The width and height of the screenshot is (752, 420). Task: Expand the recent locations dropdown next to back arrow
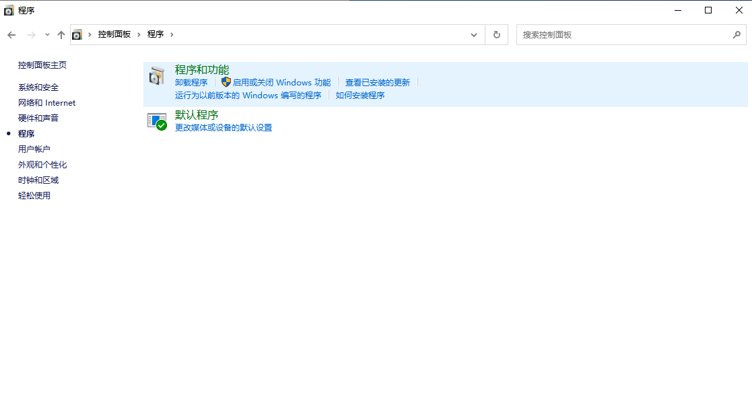[46, 34]
